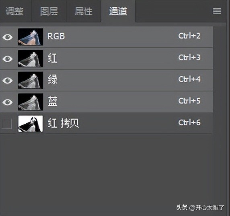Hide the RGB composite channel eye icon
Screen dimensions: 230x216
[x=8, y=37]
